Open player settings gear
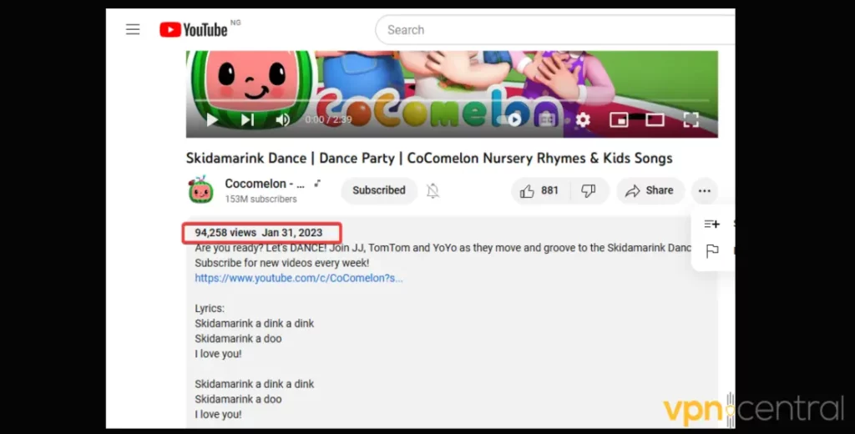855x434 pixels. pos(583,119)
